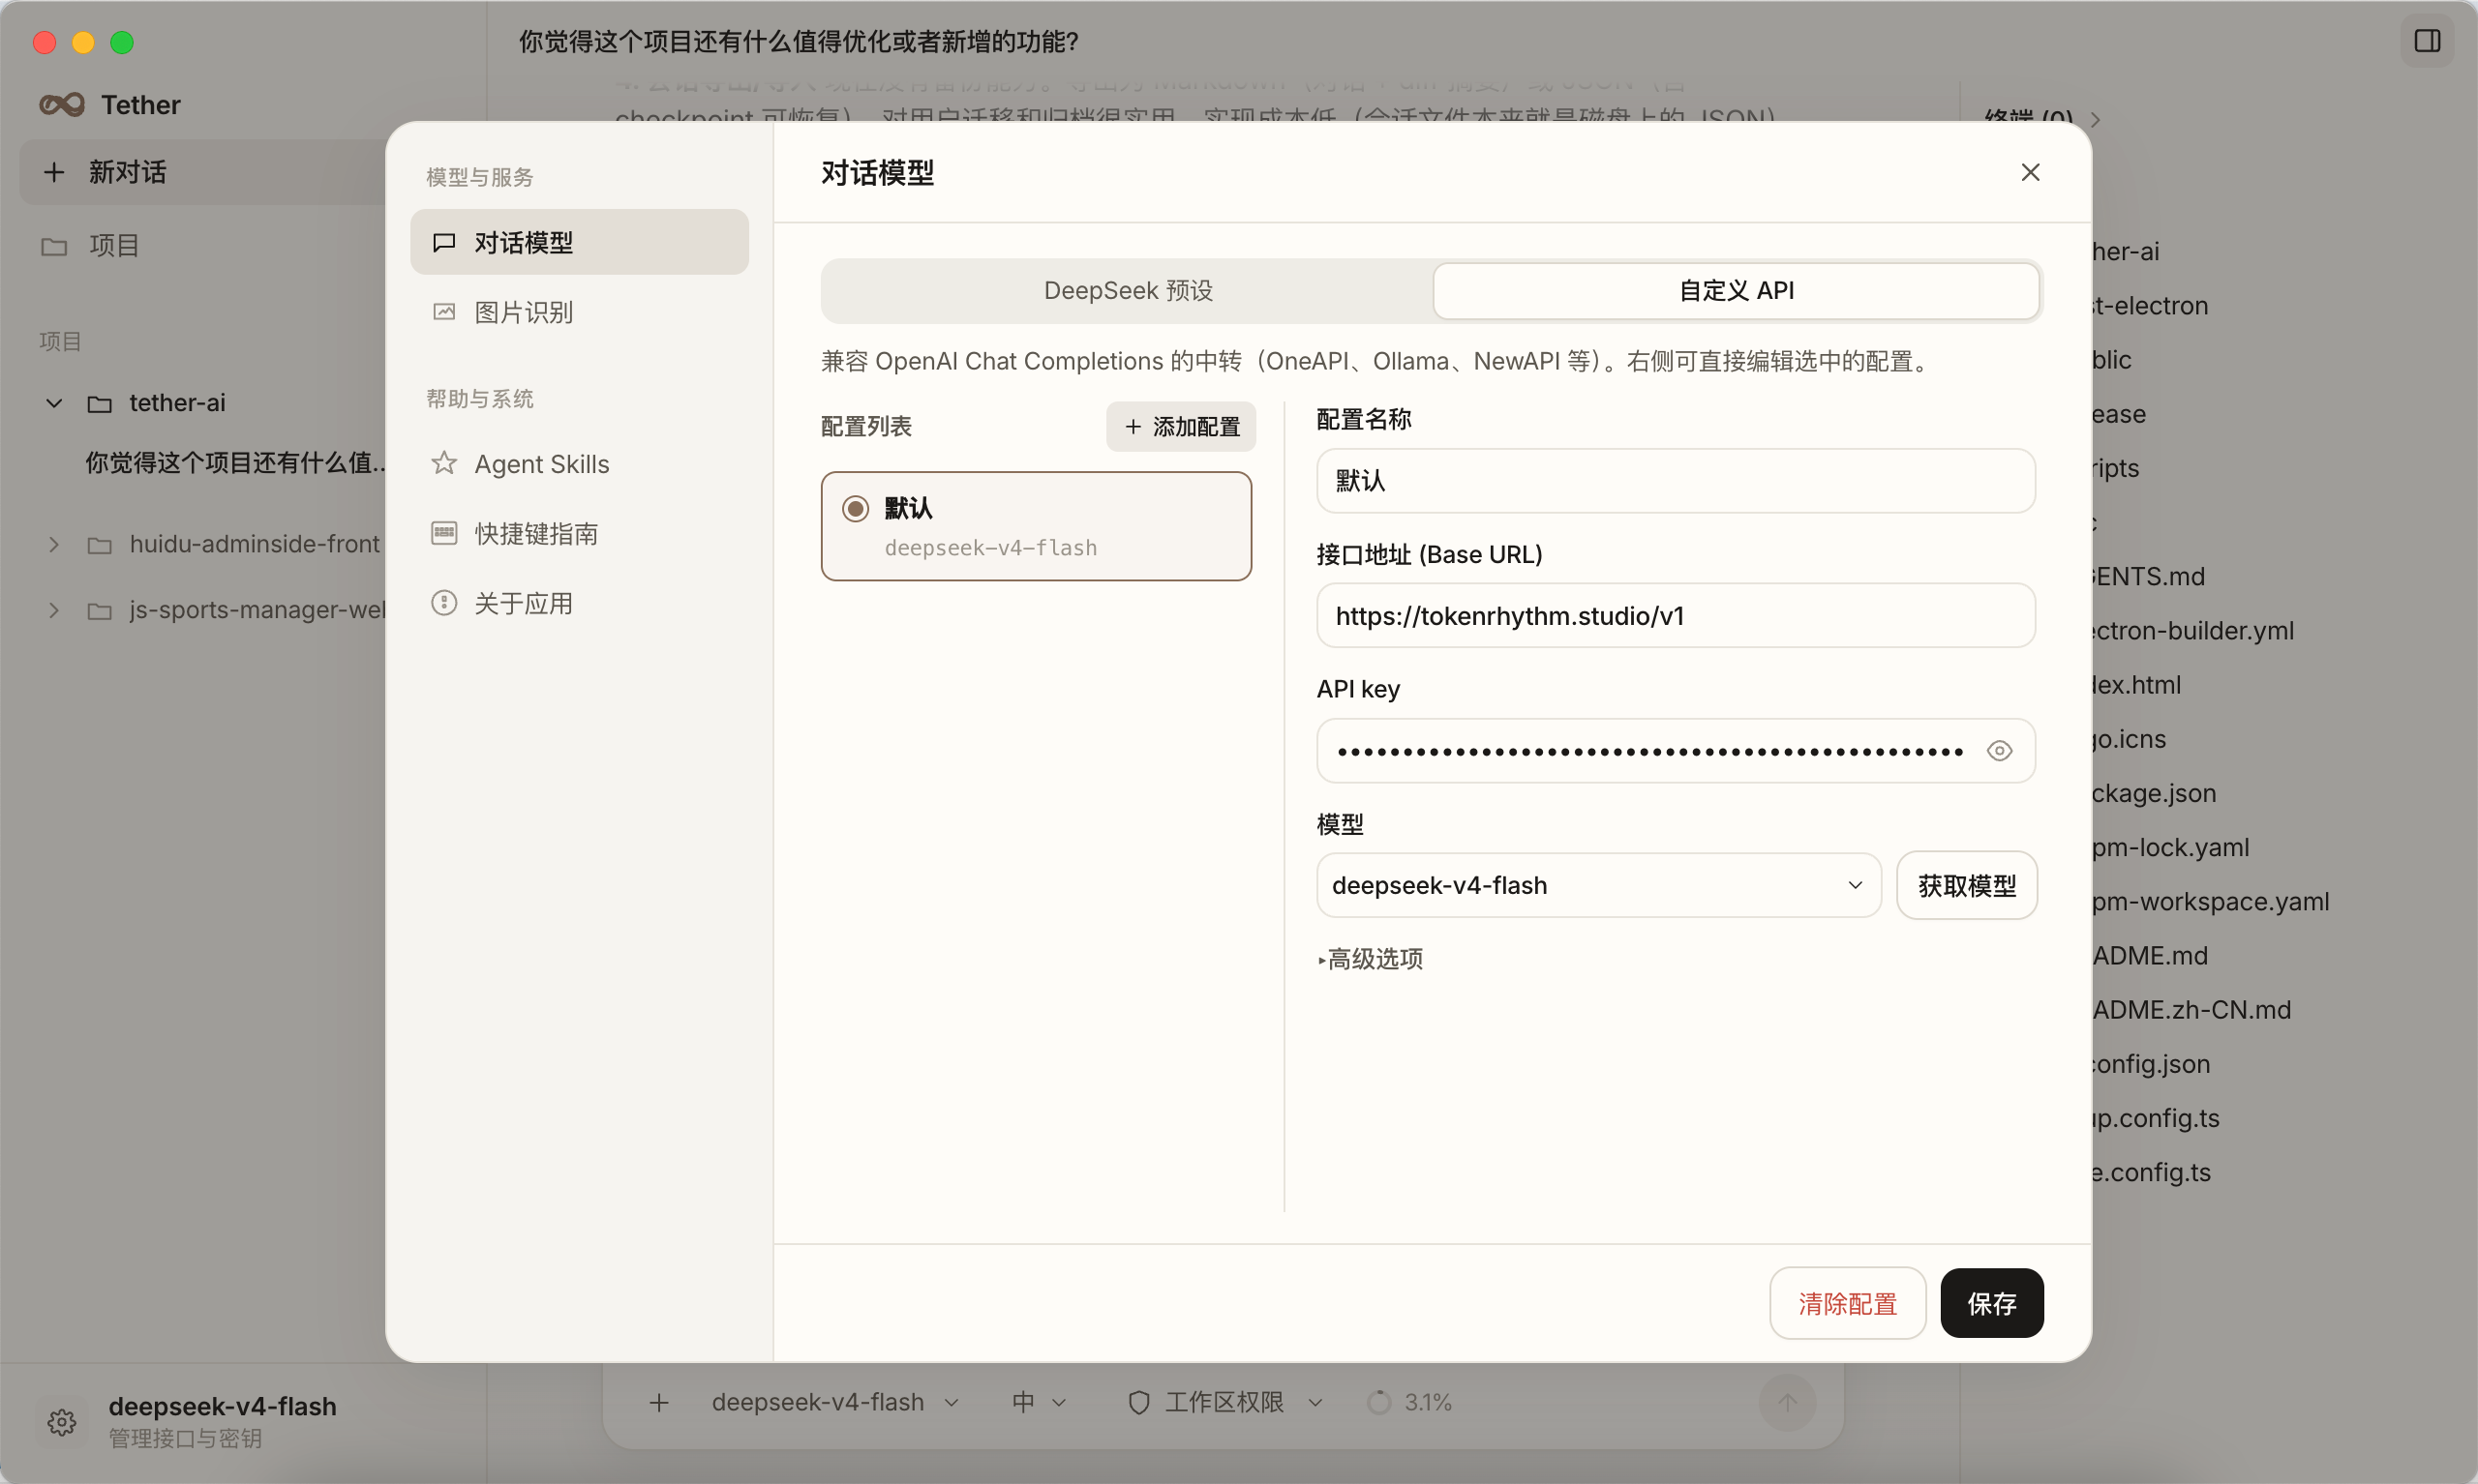The image size is (2478, 1484).
Task: Switch to the DeepSeek 预设 tab
Action: [x=1129, y=291]
